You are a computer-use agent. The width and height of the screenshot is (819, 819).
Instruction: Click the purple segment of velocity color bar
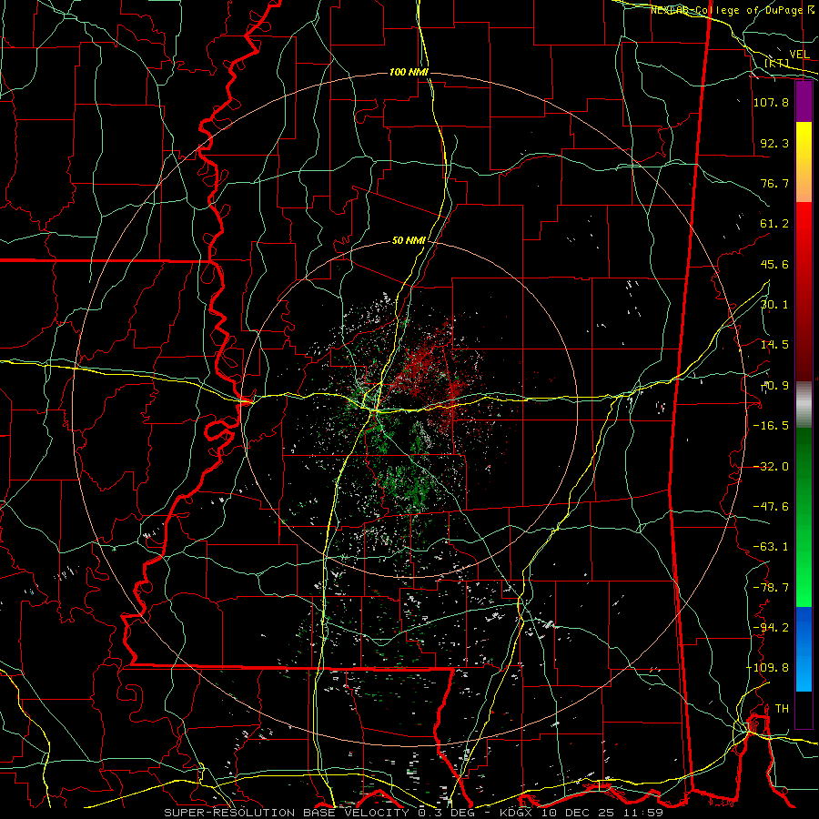click(804, 102)
